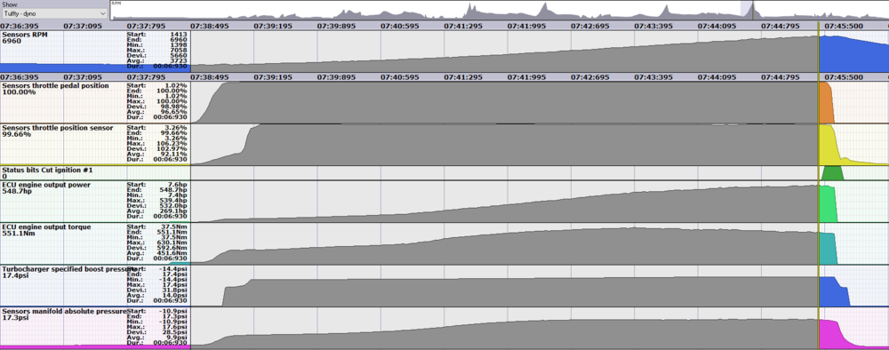
Task: Click the Max. 630.1Nm stat for engine torque
Action: 157,243
